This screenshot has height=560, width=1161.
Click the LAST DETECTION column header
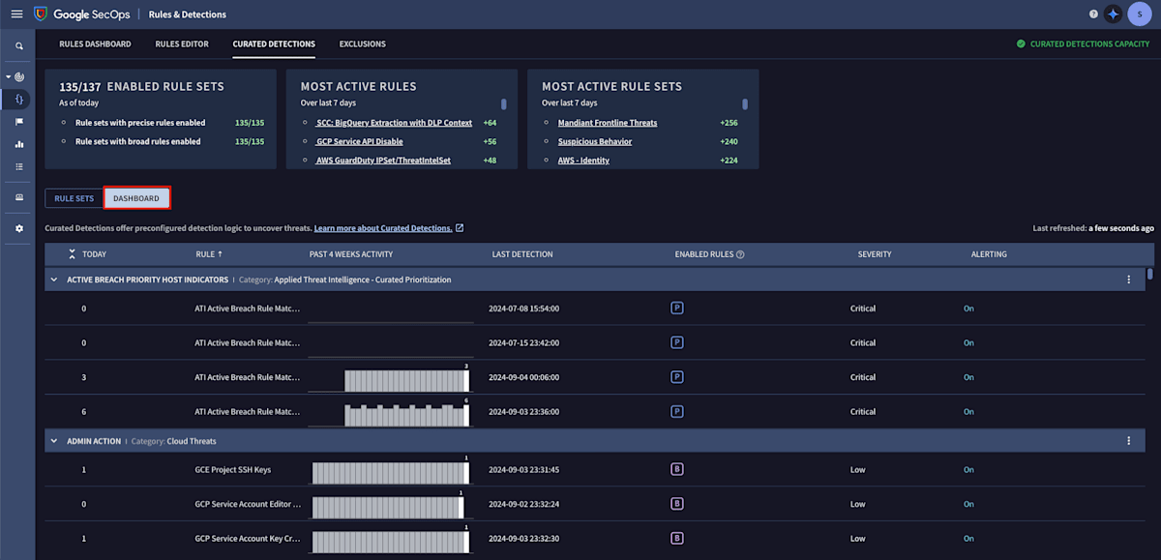tap(522, 254)
